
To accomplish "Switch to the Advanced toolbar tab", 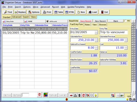I will 16,17.
